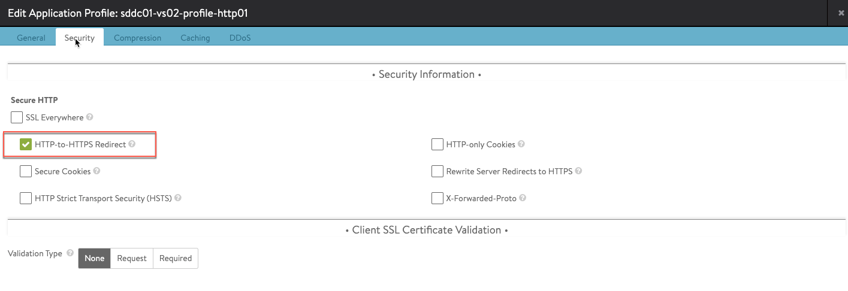Click help icon beside X-Forwarded-Proto

point(523,198)
